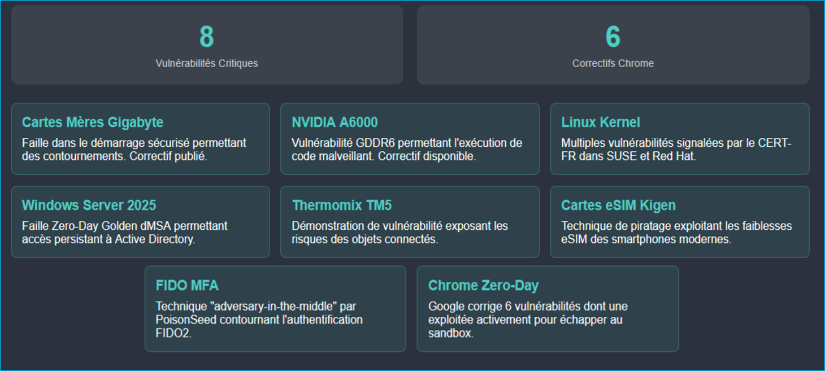This screenshot has height=371, width=825.
Task: Click the Correctifs Chrome stat card
Action: tap(613, 45)
